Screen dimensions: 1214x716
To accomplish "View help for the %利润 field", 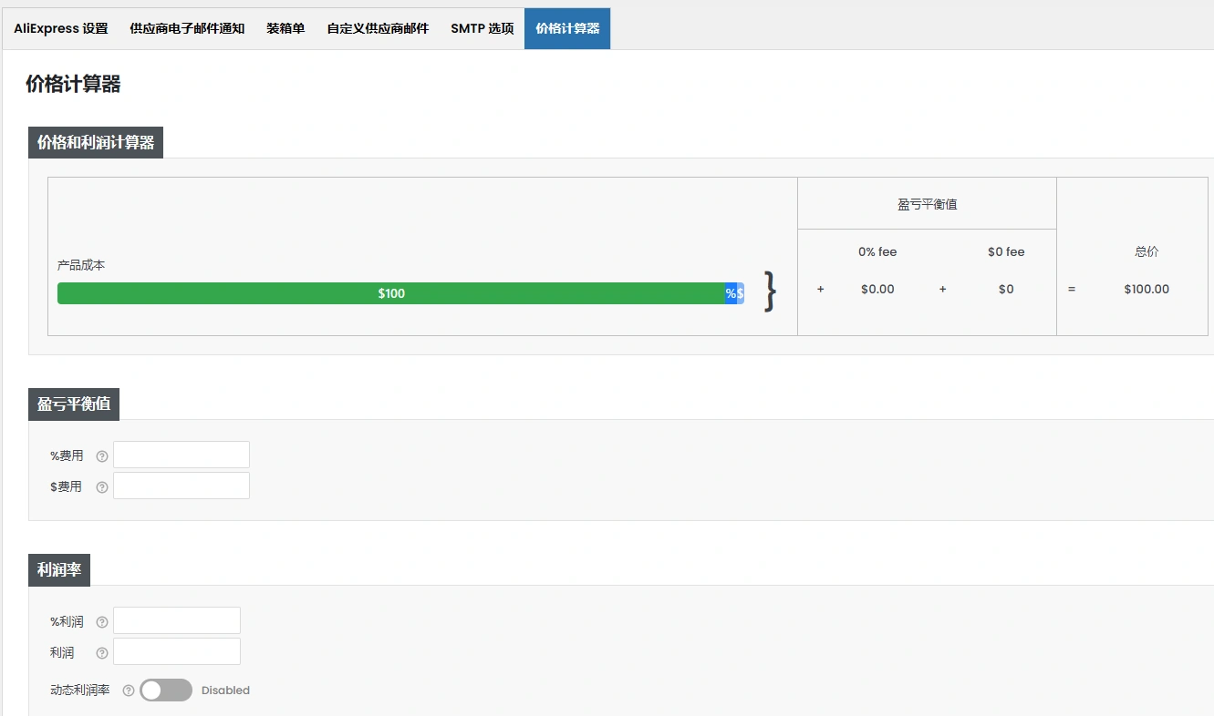I will tap(101, 621).
